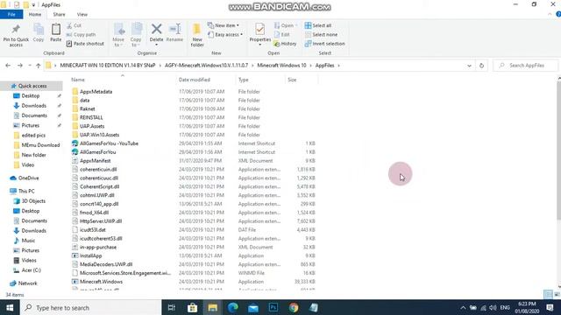561x315 pixels.
Task: Click the Cut scissors button
Action: [74, 25]
